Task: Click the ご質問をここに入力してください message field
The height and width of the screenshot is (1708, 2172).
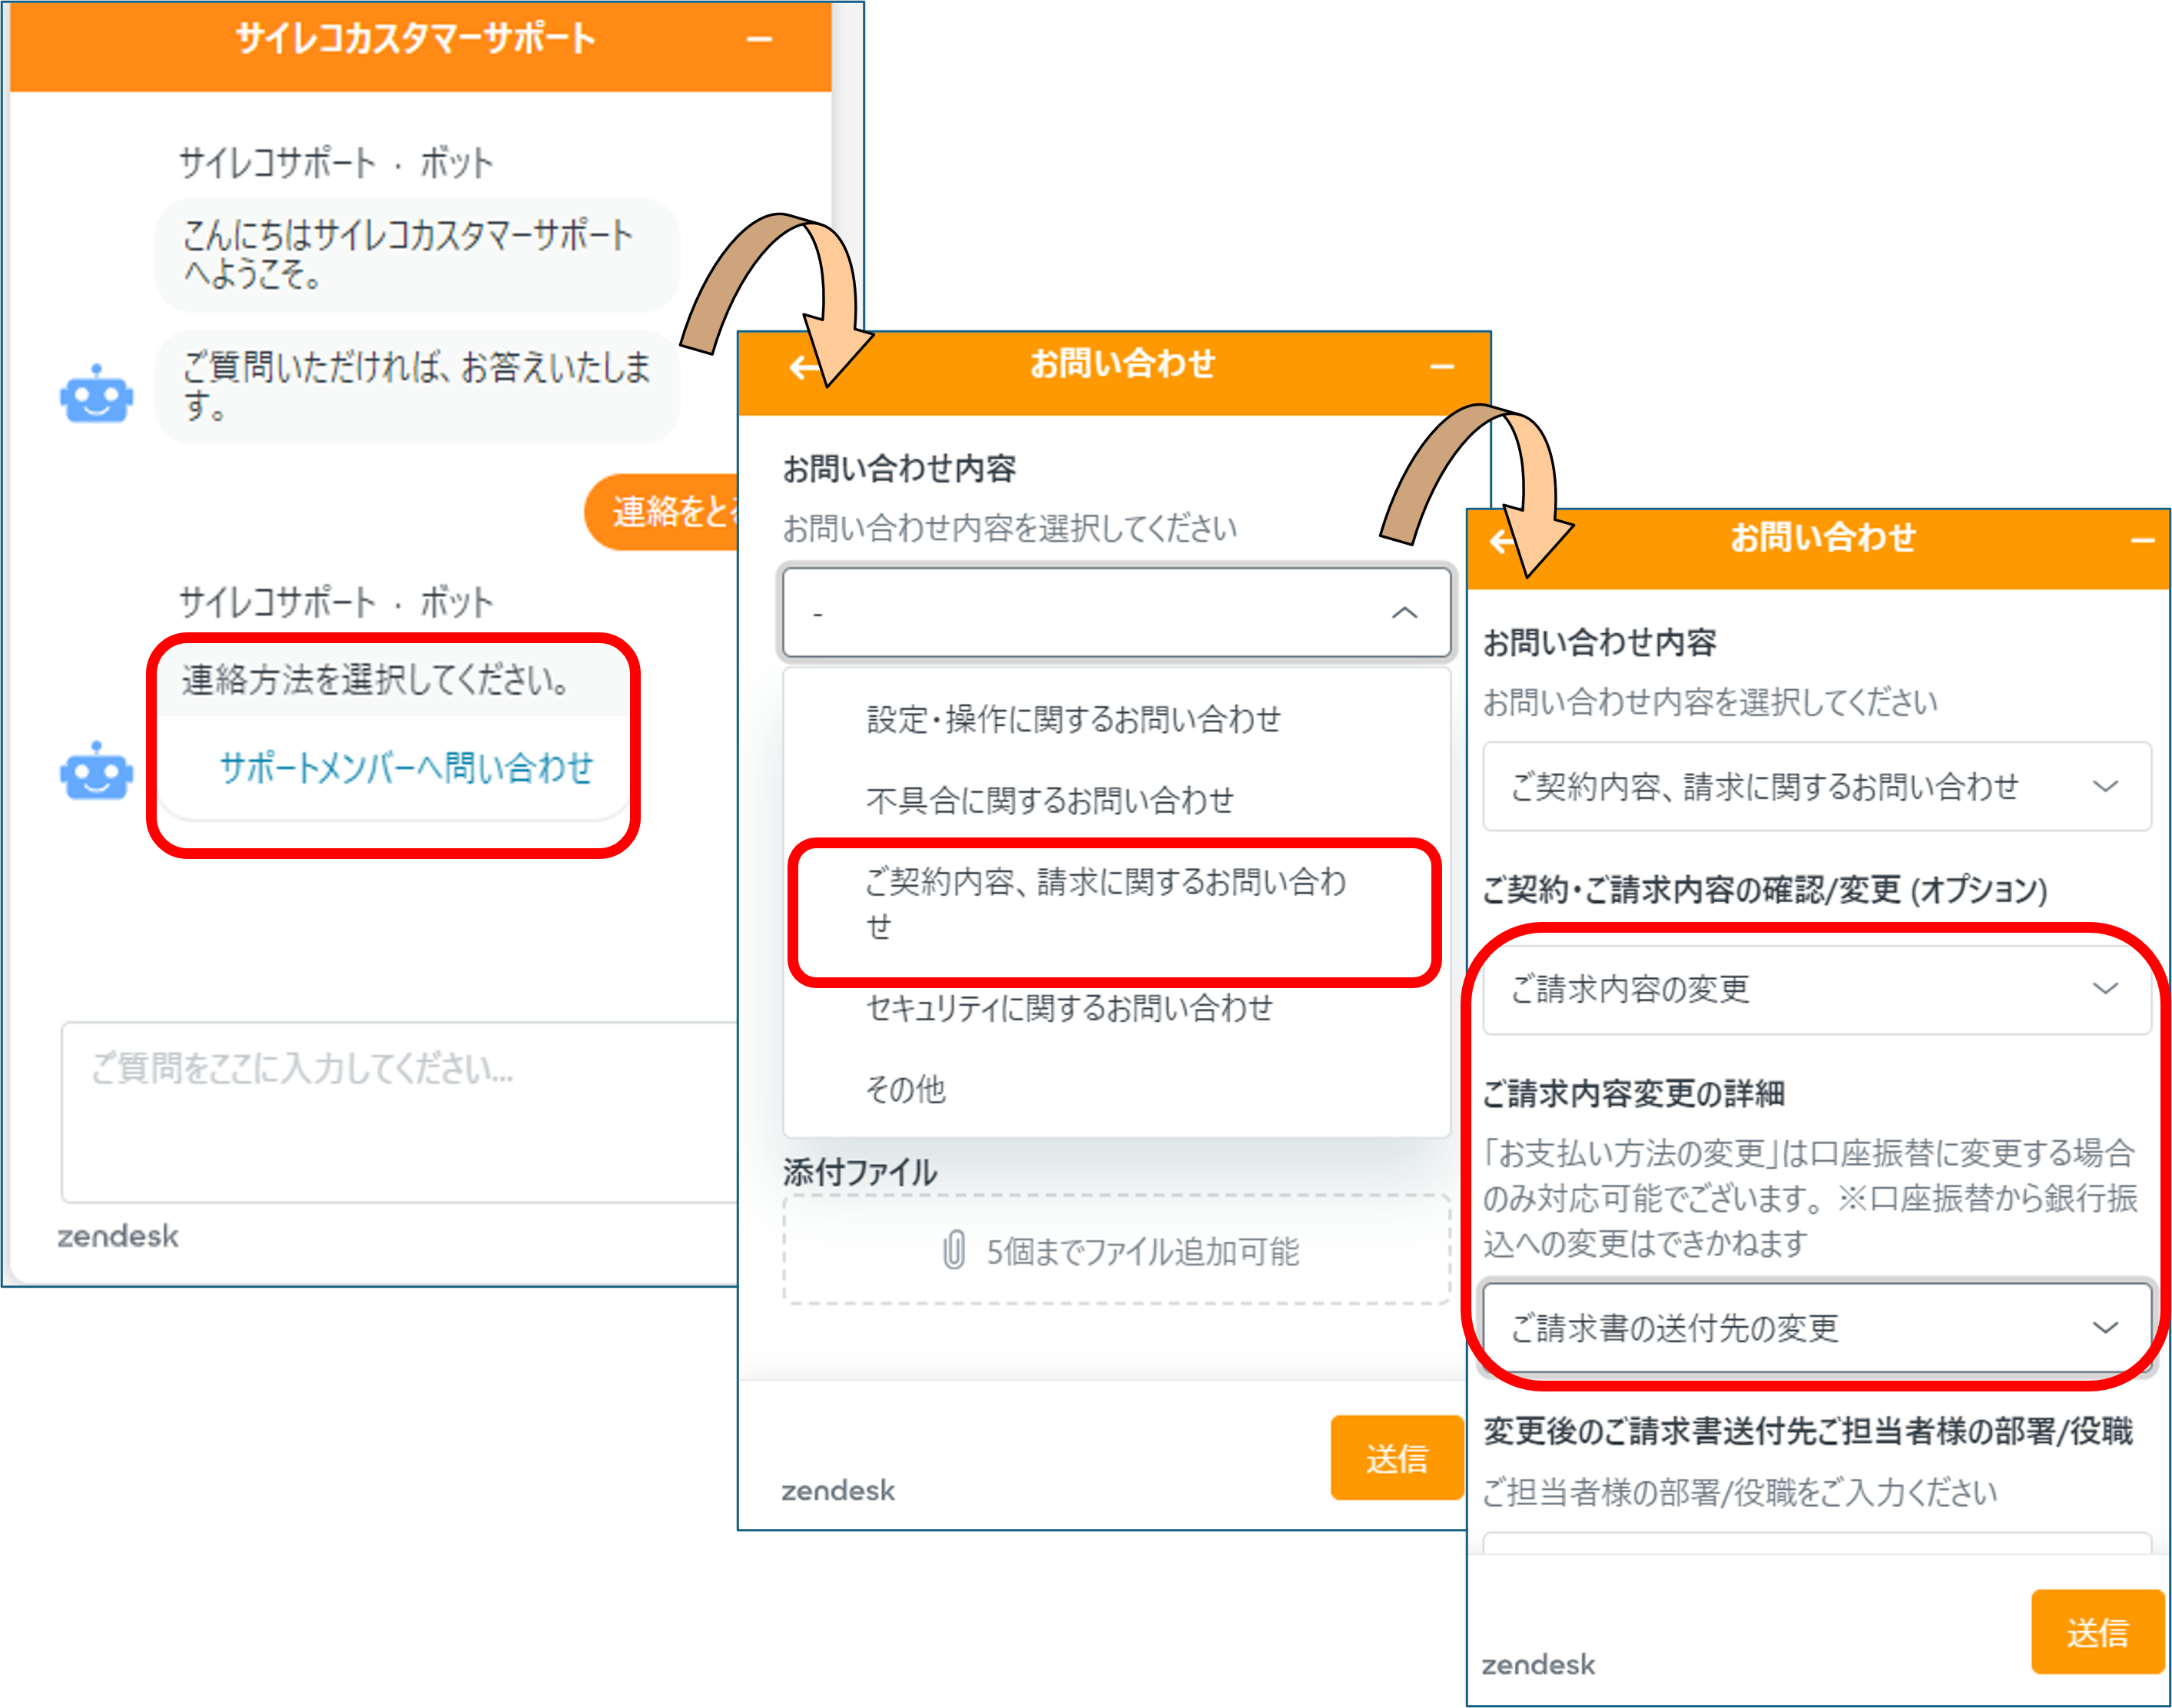Action: point(400,1110)
